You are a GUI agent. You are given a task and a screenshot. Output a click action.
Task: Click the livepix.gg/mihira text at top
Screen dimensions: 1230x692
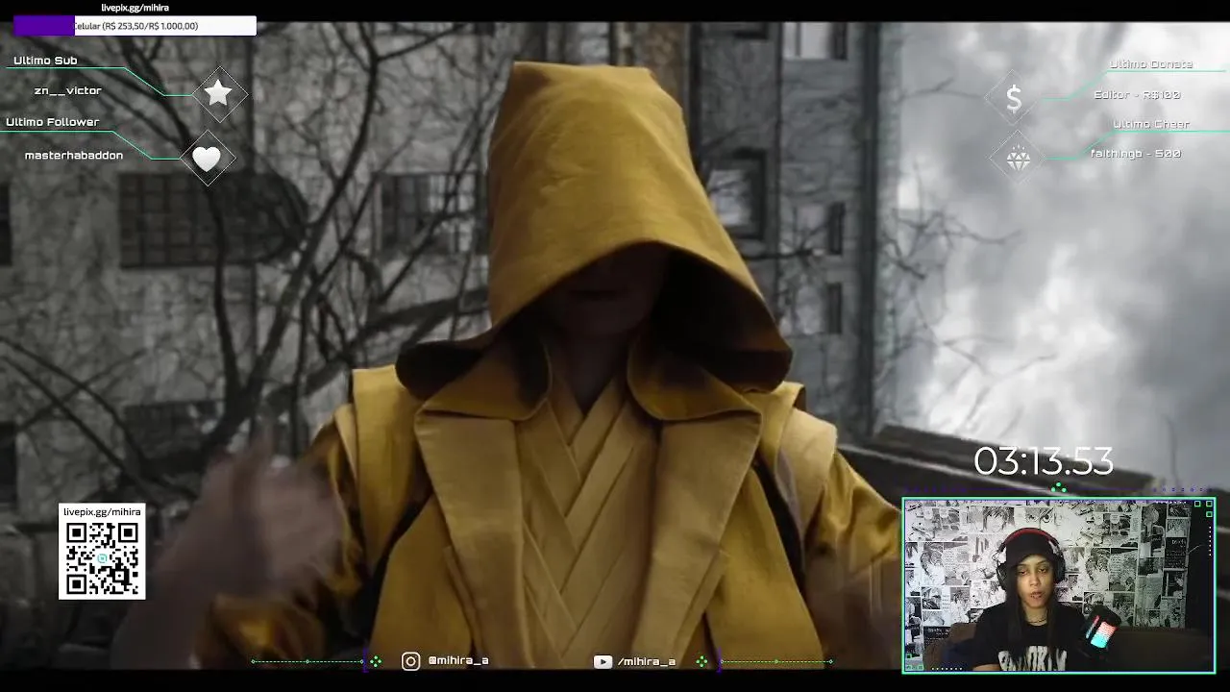(135, 8)
